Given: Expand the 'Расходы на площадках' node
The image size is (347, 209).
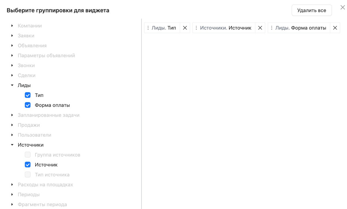Looking at the screenshot, I should click(12, 185).
